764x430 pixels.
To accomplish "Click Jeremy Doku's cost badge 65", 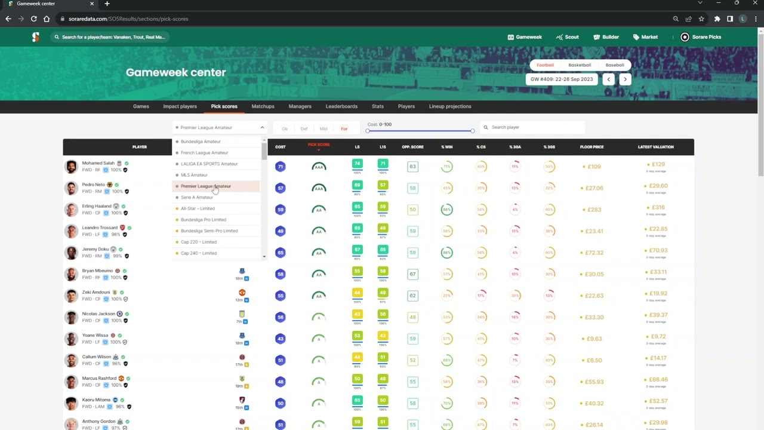I will tap(281, 253).
